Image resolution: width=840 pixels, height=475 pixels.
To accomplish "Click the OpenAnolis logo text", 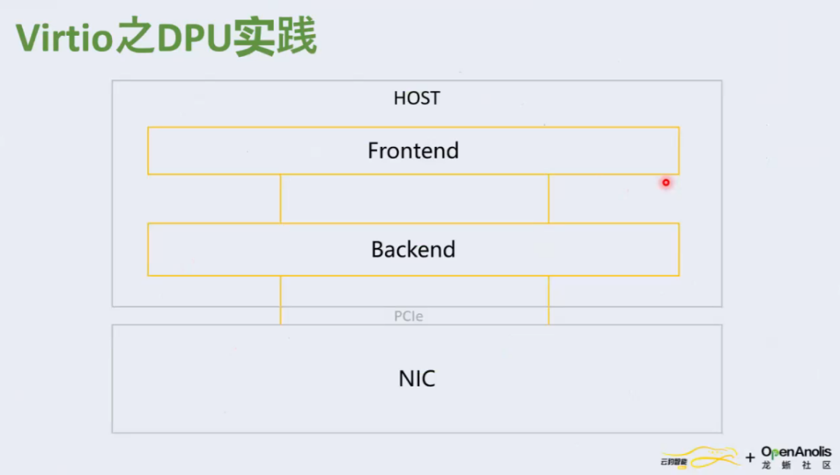I will 796,452.
